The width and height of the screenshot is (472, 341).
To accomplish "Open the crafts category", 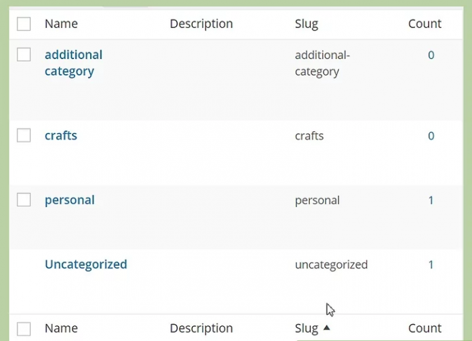I will pos(61,135).
